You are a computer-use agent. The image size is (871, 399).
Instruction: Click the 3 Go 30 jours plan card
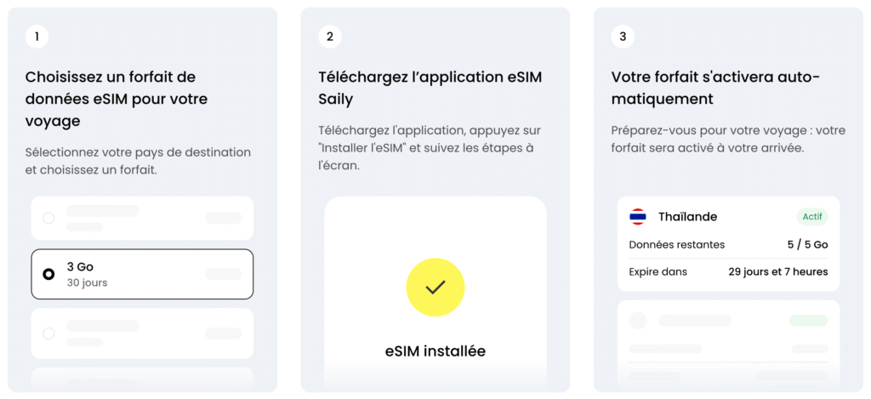tap(142, 274)
